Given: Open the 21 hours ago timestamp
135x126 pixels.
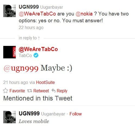Looking at the screenshot, I should point(15,82).
